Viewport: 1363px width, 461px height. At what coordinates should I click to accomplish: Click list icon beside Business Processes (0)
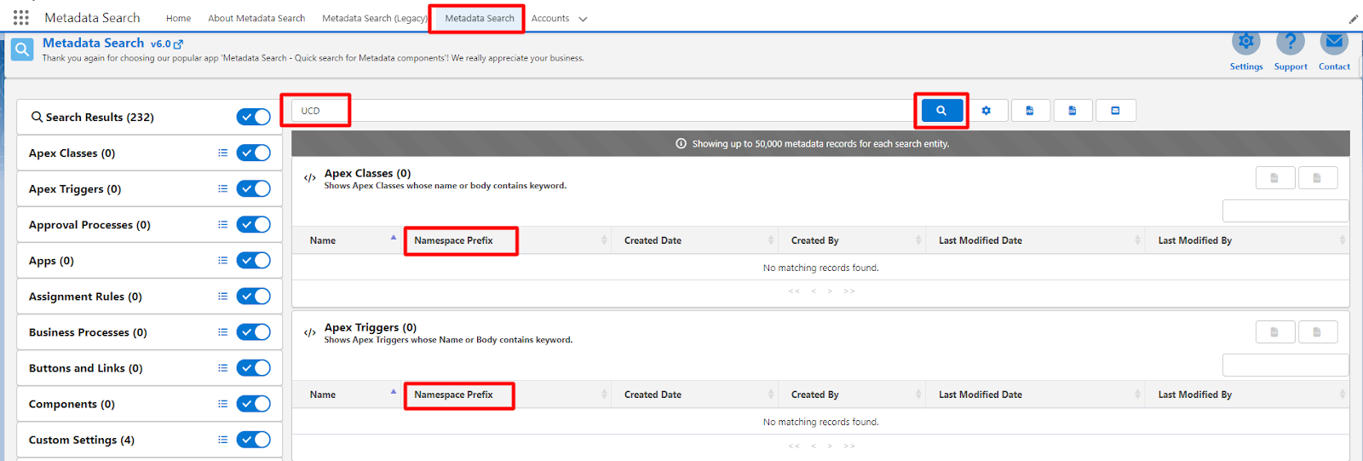click(x=222, y=332)
